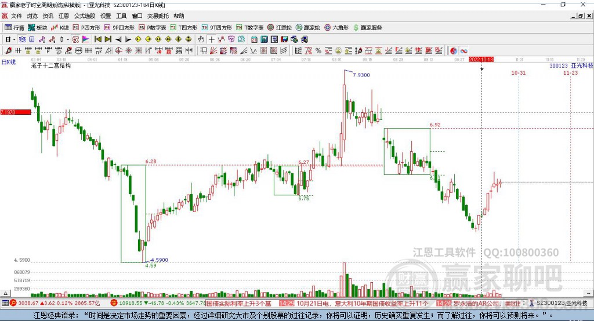Open the 工具 menu
This screenshot has height=321, width=594.
121,16
